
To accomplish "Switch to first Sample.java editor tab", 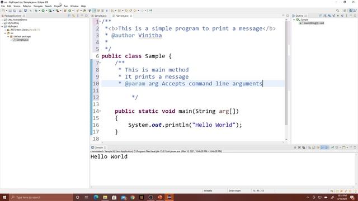I will (100, 16).
